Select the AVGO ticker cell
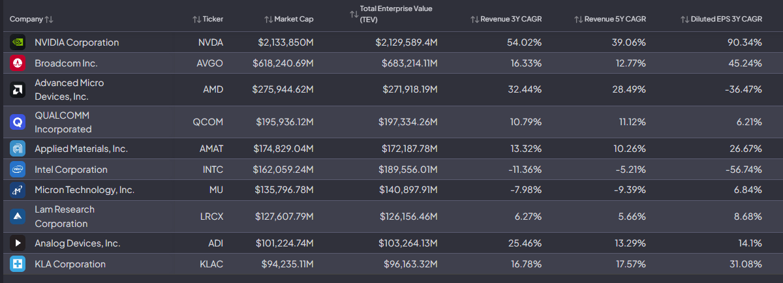This screenshot has width=783, height=283. [x=210, y=63]
